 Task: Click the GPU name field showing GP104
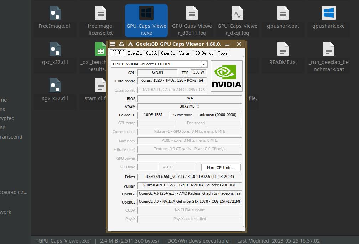[157, 72]
